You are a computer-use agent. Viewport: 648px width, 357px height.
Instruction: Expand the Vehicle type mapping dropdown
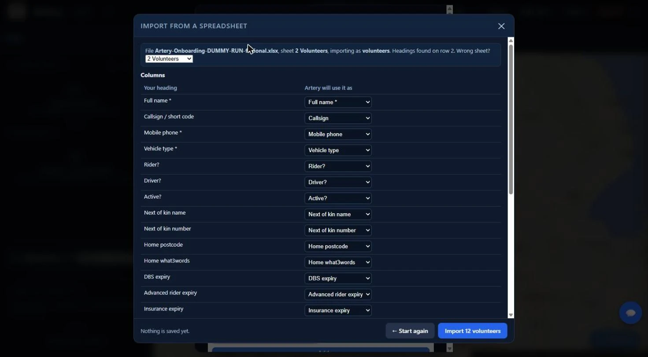[x=338, y=150]
